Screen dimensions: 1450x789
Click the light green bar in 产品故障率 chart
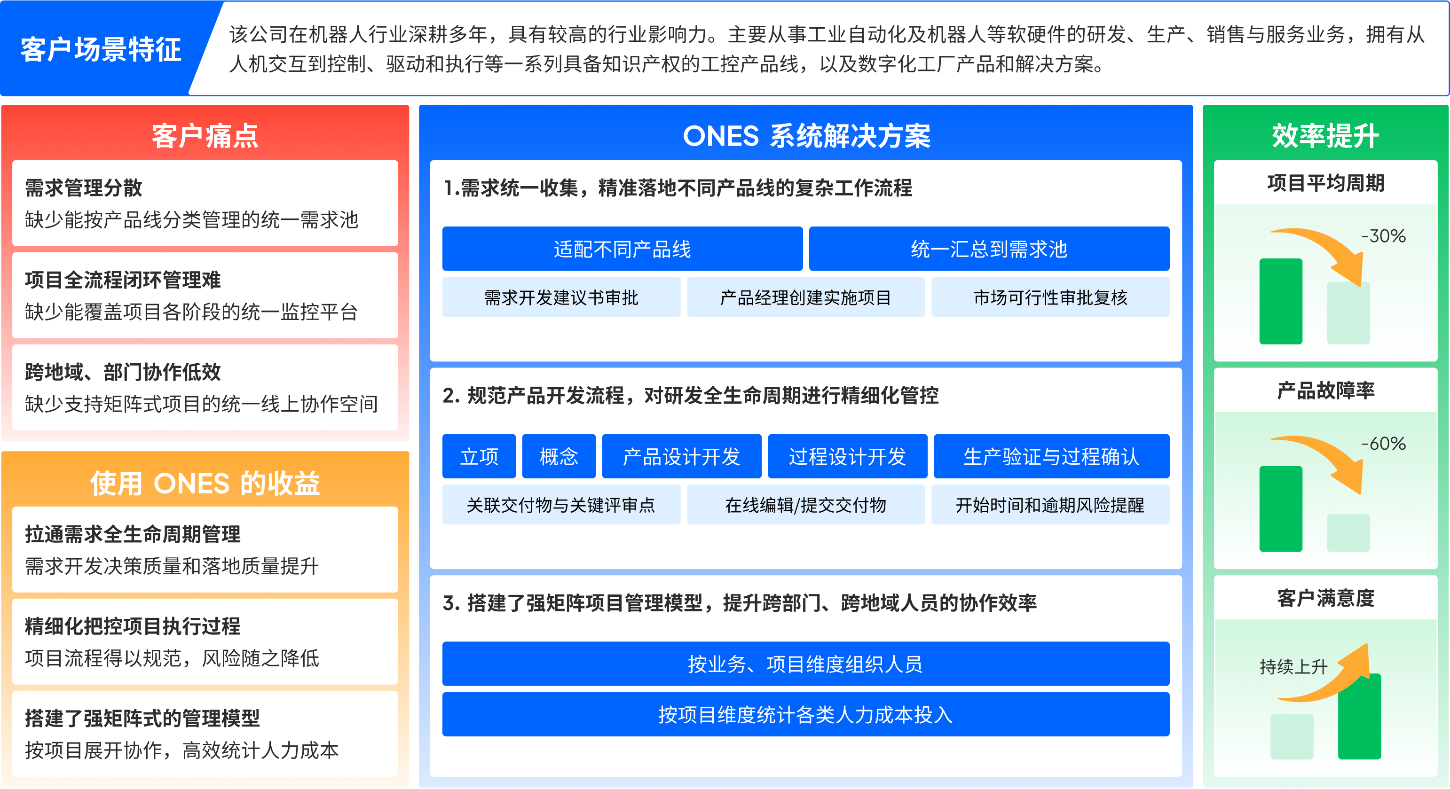(x=1348, y=533)
